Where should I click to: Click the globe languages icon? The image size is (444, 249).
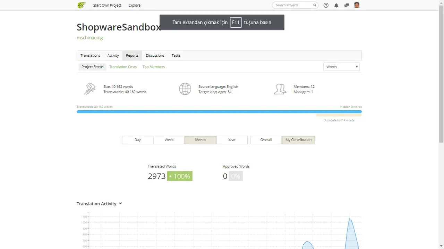pos(185,89)
